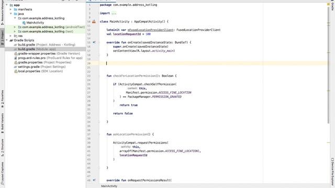Click the related XML gutter icon beside class MainActivity
Screen dimensions: 335x188
(x=94, y=21)
